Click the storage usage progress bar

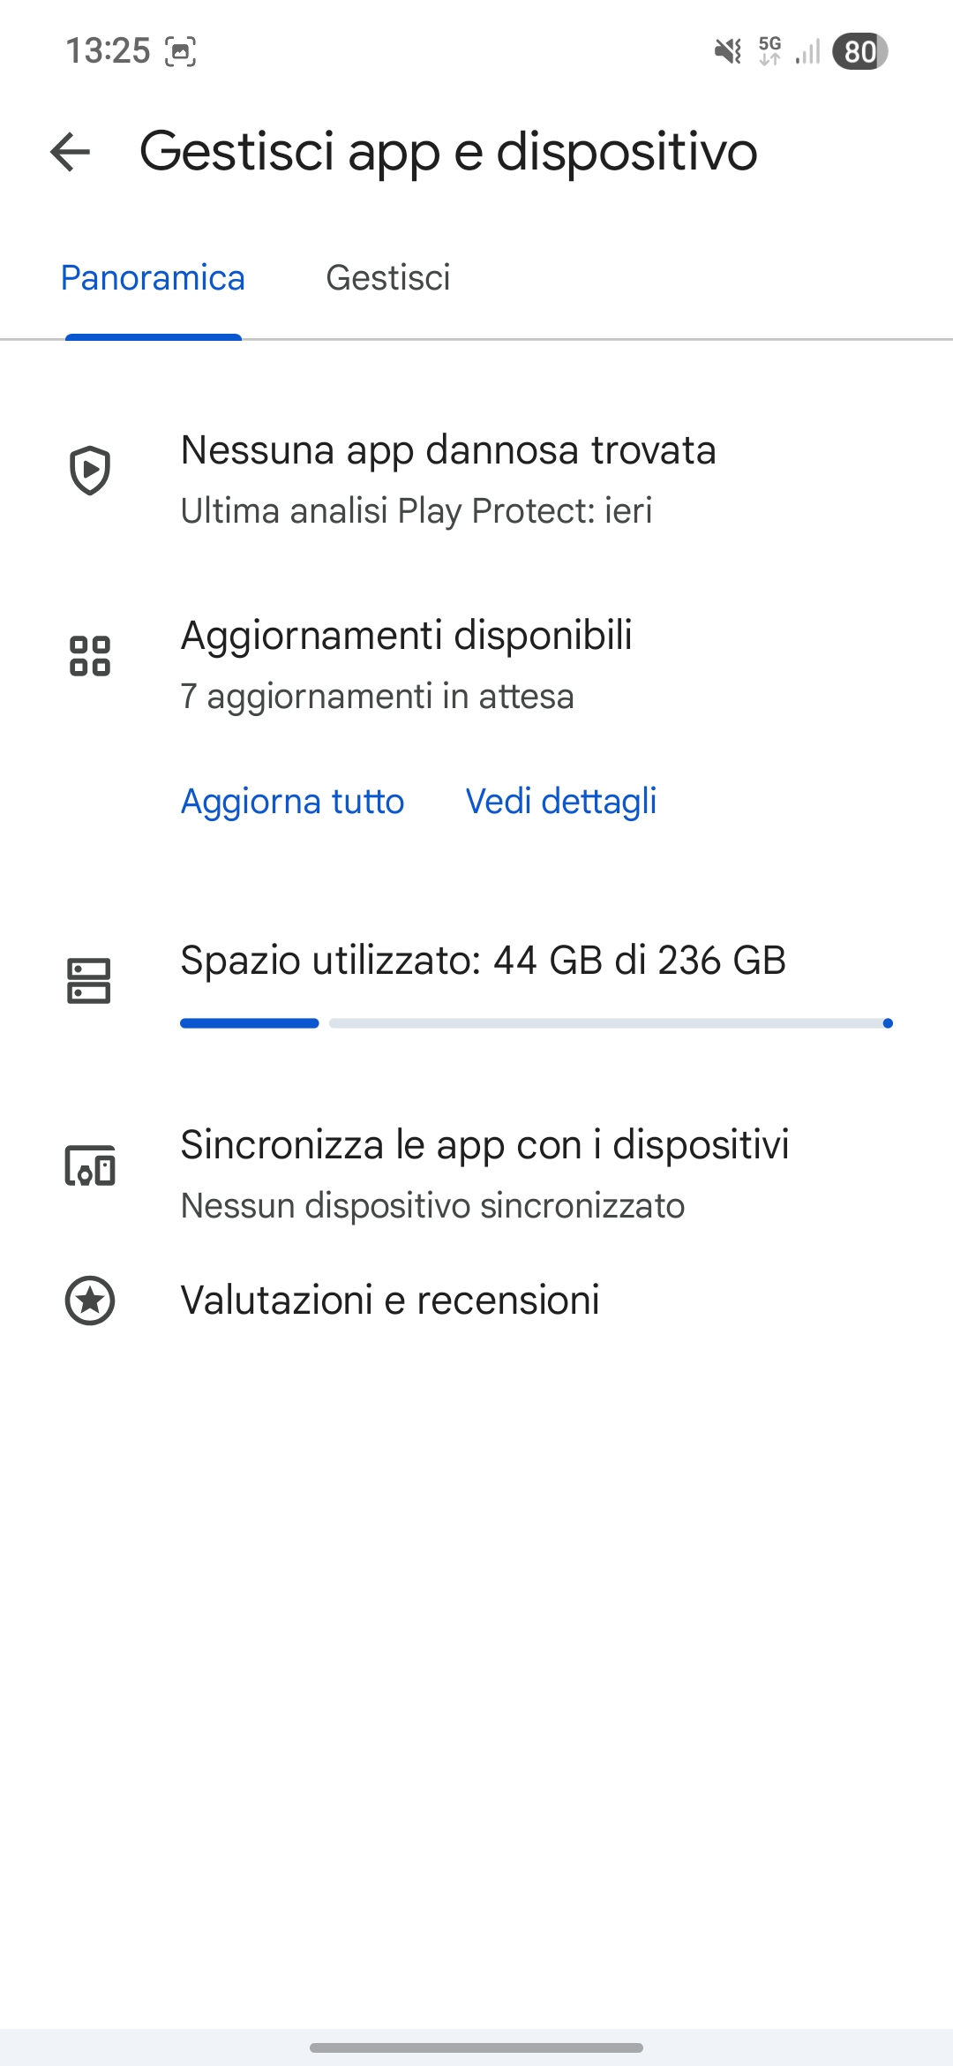coord(537,1023)
